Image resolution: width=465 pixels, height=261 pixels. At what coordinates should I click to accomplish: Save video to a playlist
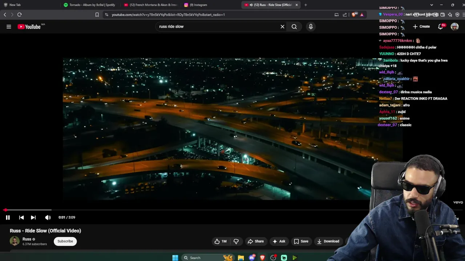(x=301, y=241)
